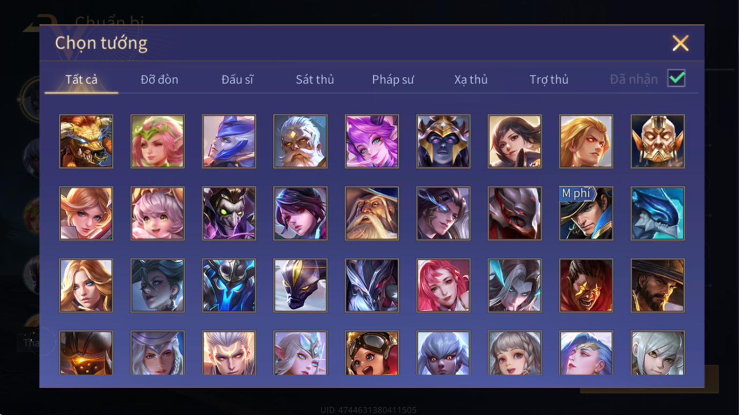Select the "Tất cả" tab
The width and height of the screenshot is (739, 415).
coord(81,79)
